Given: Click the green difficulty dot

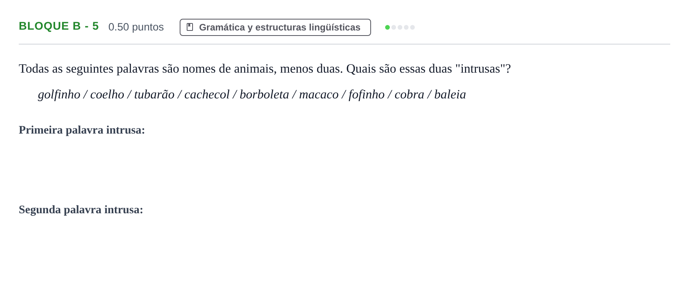Looking at the screenshot, I should click(x=387, y=27).
